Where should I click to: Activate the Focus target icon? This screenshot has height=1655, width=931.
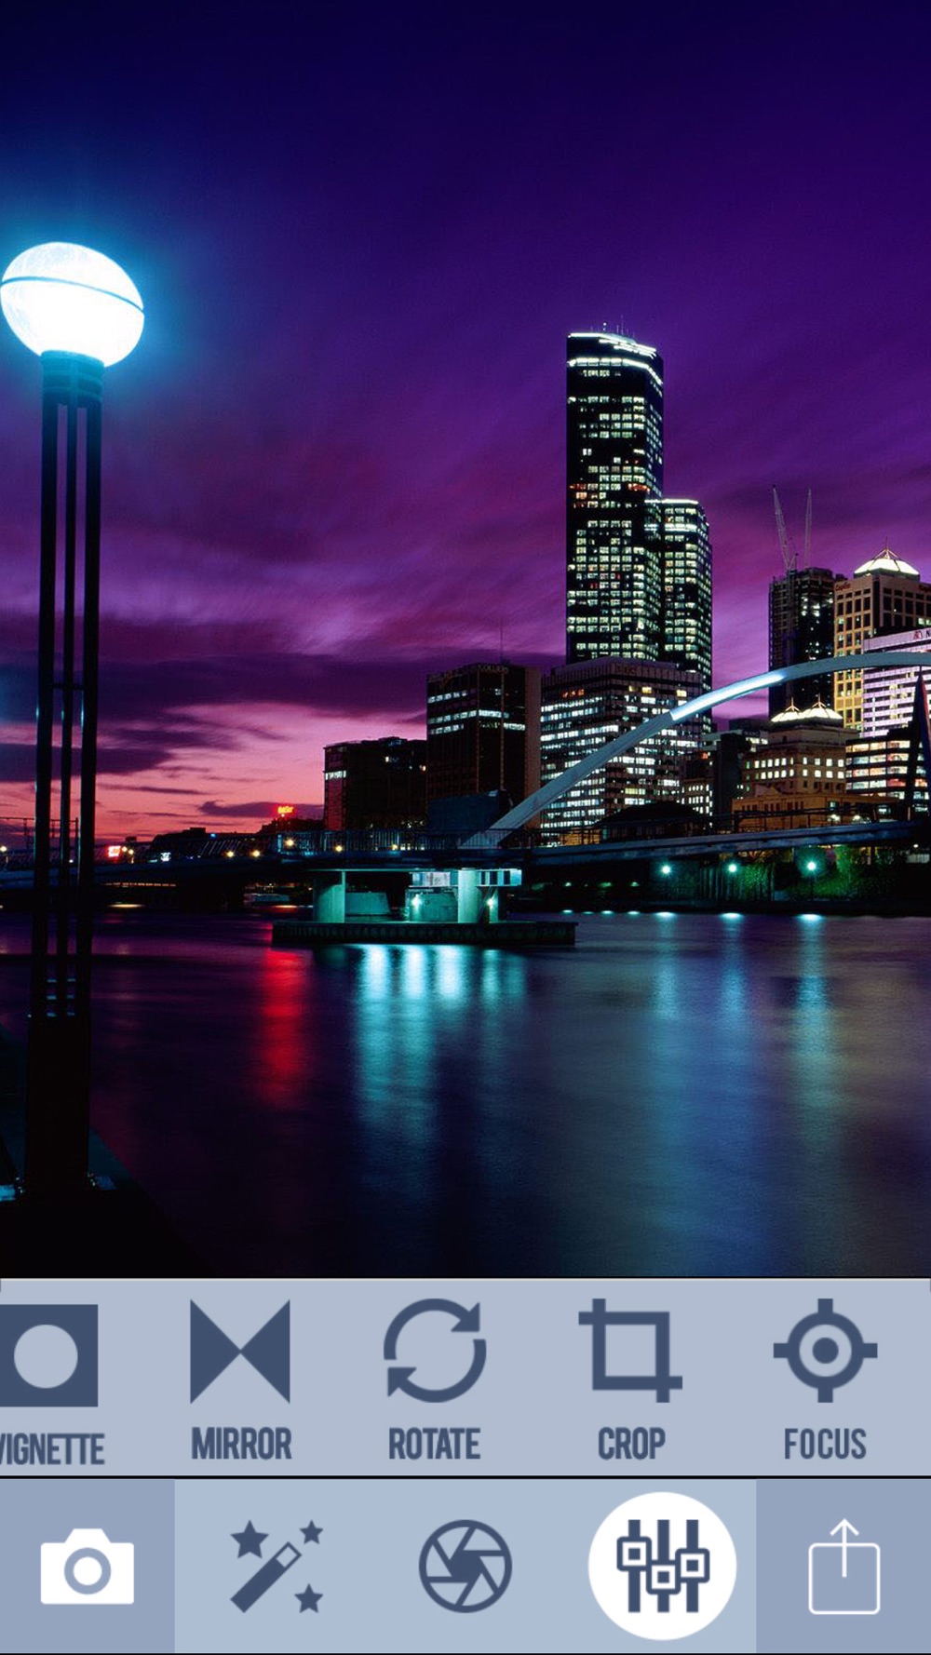pyautogui.click(x=825, y=1351)
